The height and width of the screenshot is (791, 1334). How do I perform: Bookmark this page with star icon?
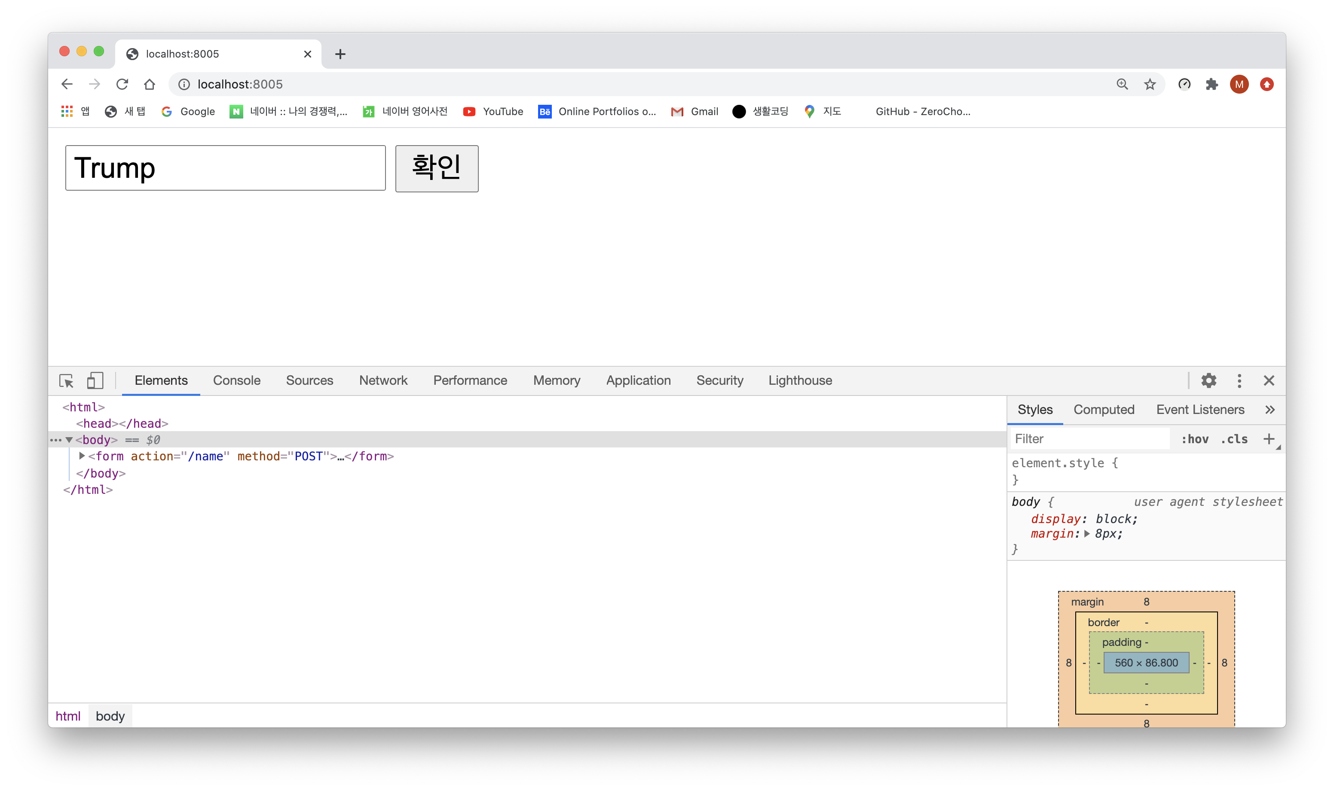pyautogui.click(x=1150, y=84)
